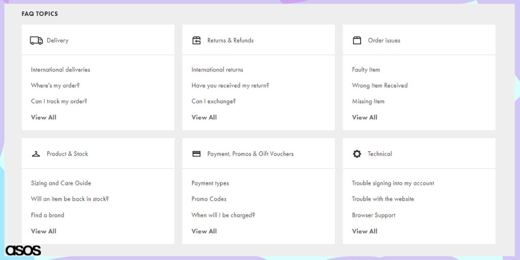Open Will an item be back in stock?
Viewport: 520px width, 260px height.
(x=70, y=199)
